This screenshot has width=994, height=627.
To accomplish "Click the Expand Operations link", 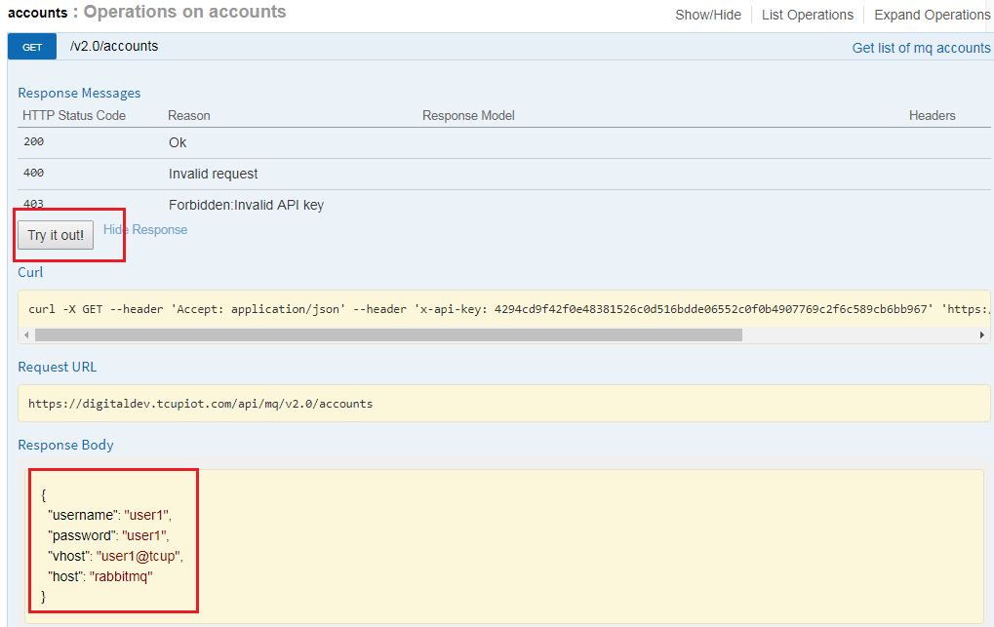I will tap(932, 15).
